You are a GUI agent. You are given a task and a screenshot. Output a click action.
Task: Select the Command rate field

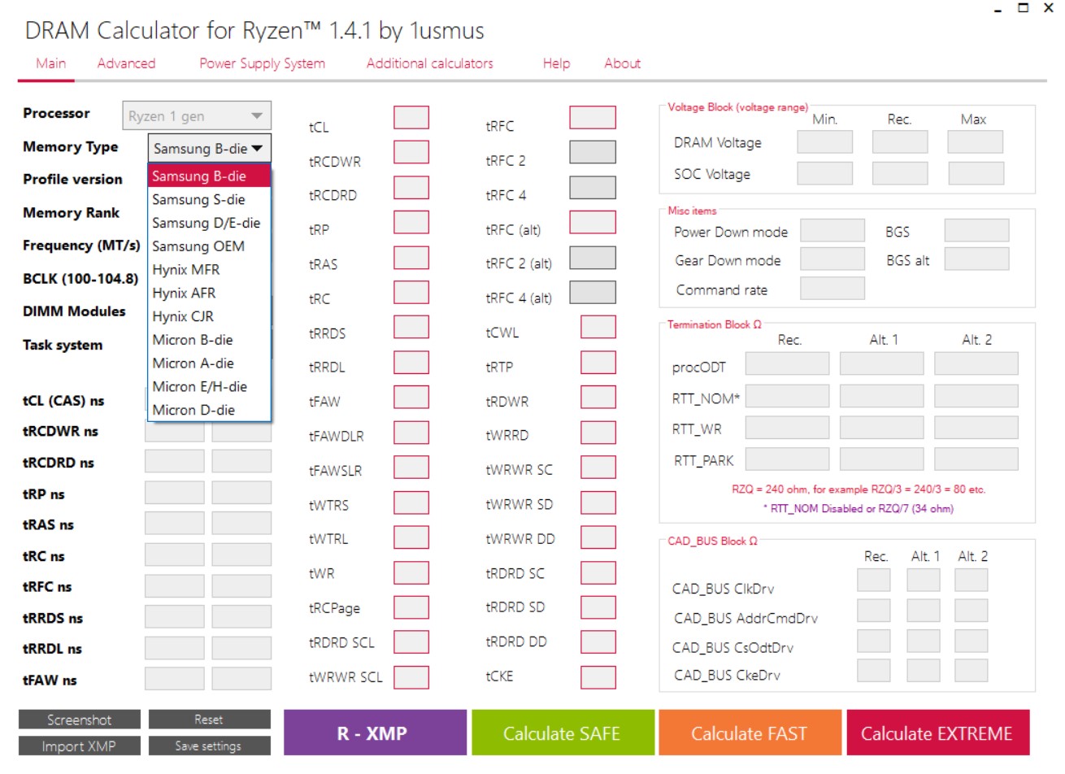click(832, 289)
